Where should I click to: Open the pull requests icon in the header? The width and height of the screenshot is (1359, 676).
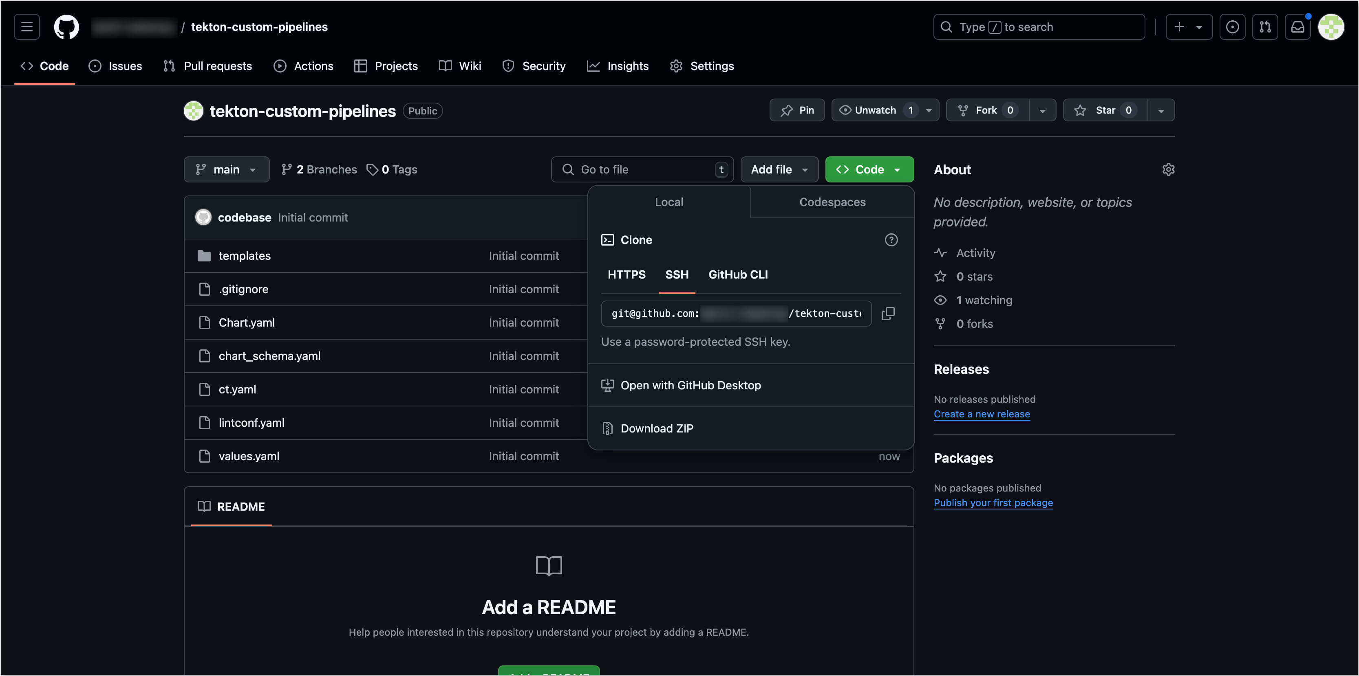1265,27
